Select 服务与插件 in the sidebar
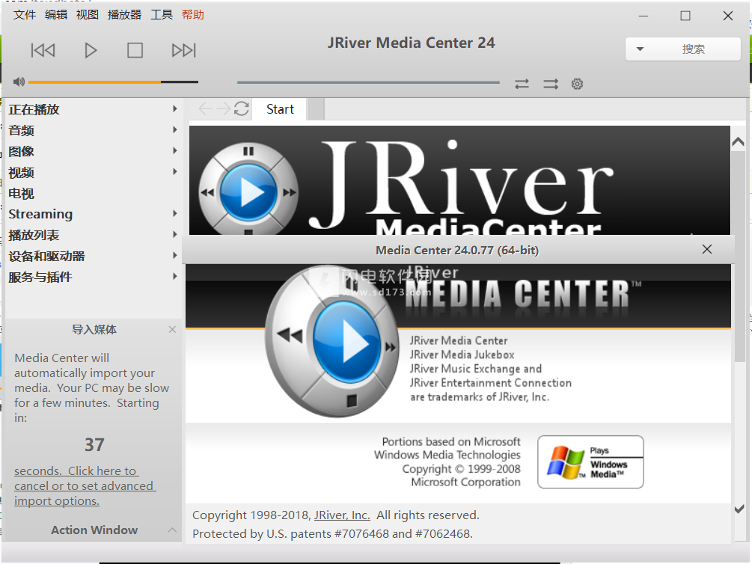This screenshot has width=752, height=564. 40,277
